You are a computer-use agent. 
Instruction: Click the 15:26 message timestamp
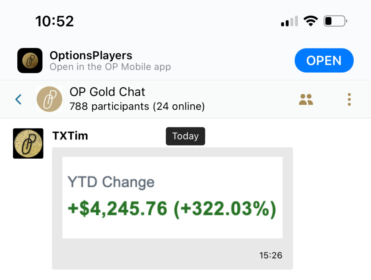coord(271,255)
